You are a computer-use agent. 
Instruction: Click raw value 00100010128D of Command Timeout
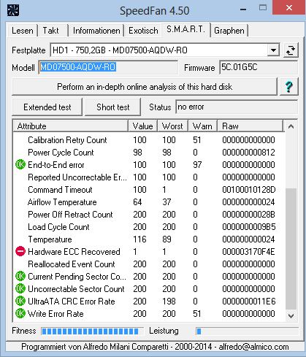click(x=248, y=190)
